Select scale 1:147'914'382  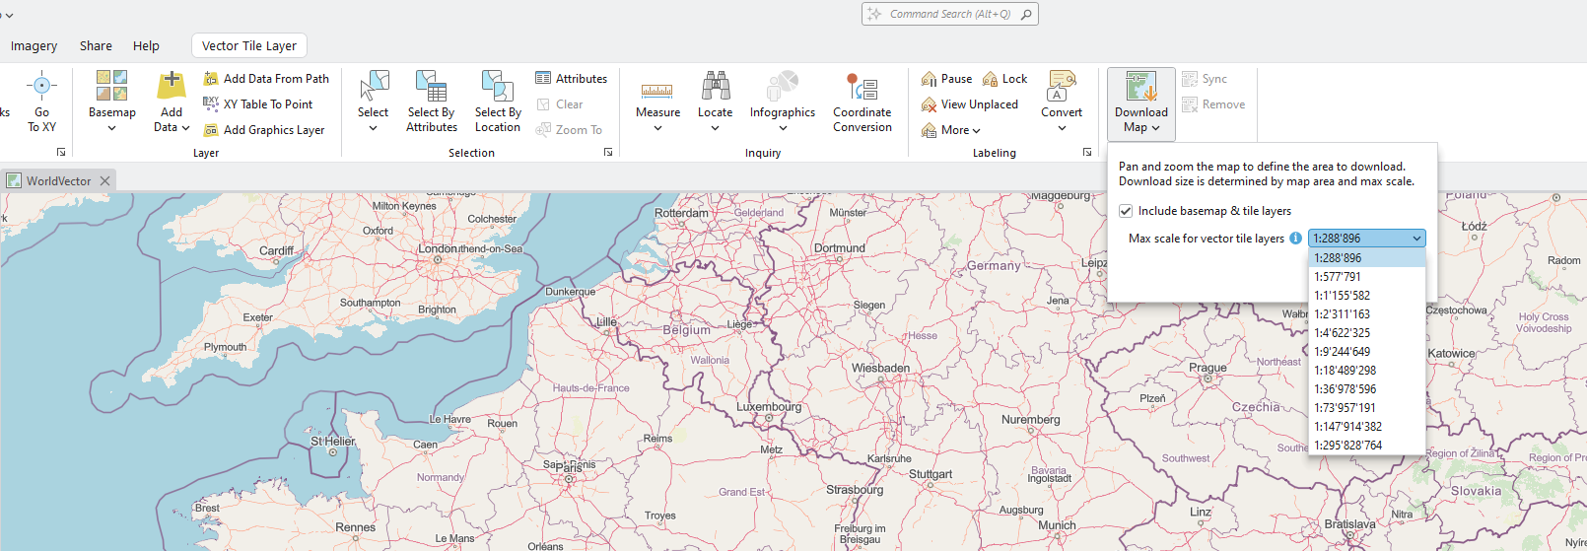pos(1367,427)
